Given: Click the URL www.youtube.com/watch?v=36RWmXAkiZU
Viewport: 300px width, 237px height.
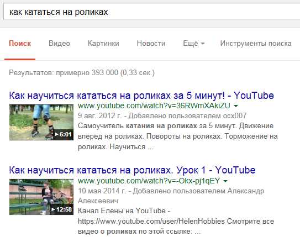Looking at the screenshot, I should (x=154, y=106).
